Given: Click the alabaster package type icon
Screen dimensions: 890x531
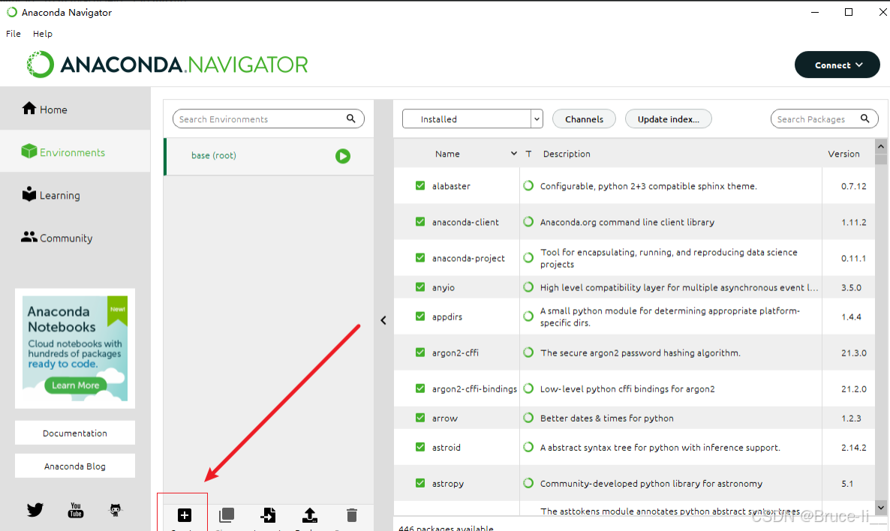Looking at the screenshot, I should [528, 185].
